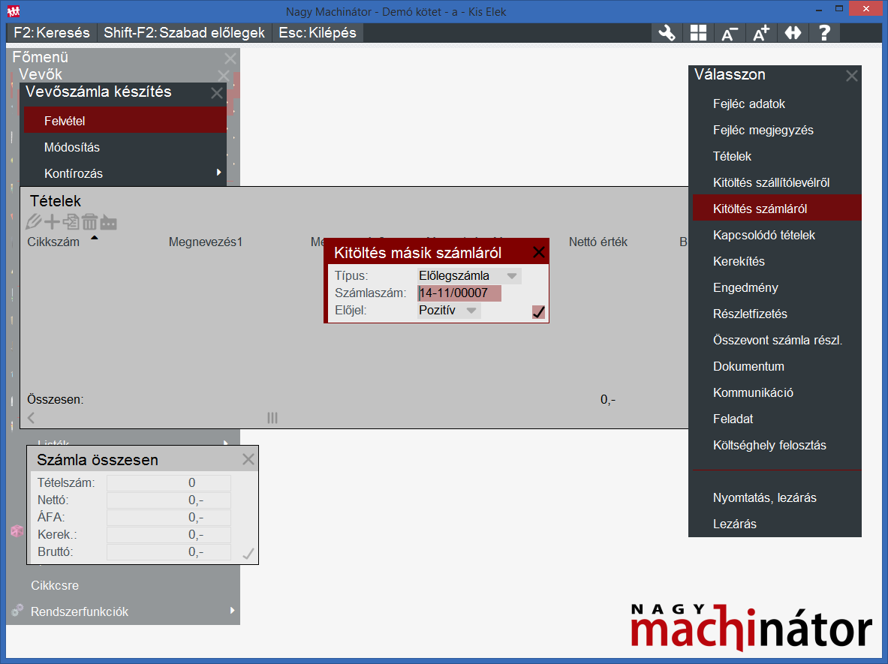
Task: Choose Tételek in Válasszon menu
Action: [x=777, y=156]
